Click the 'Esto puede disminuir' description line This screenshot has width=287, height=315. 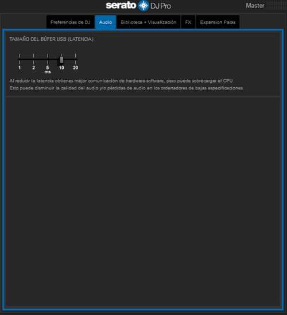[x=126, y=88]
